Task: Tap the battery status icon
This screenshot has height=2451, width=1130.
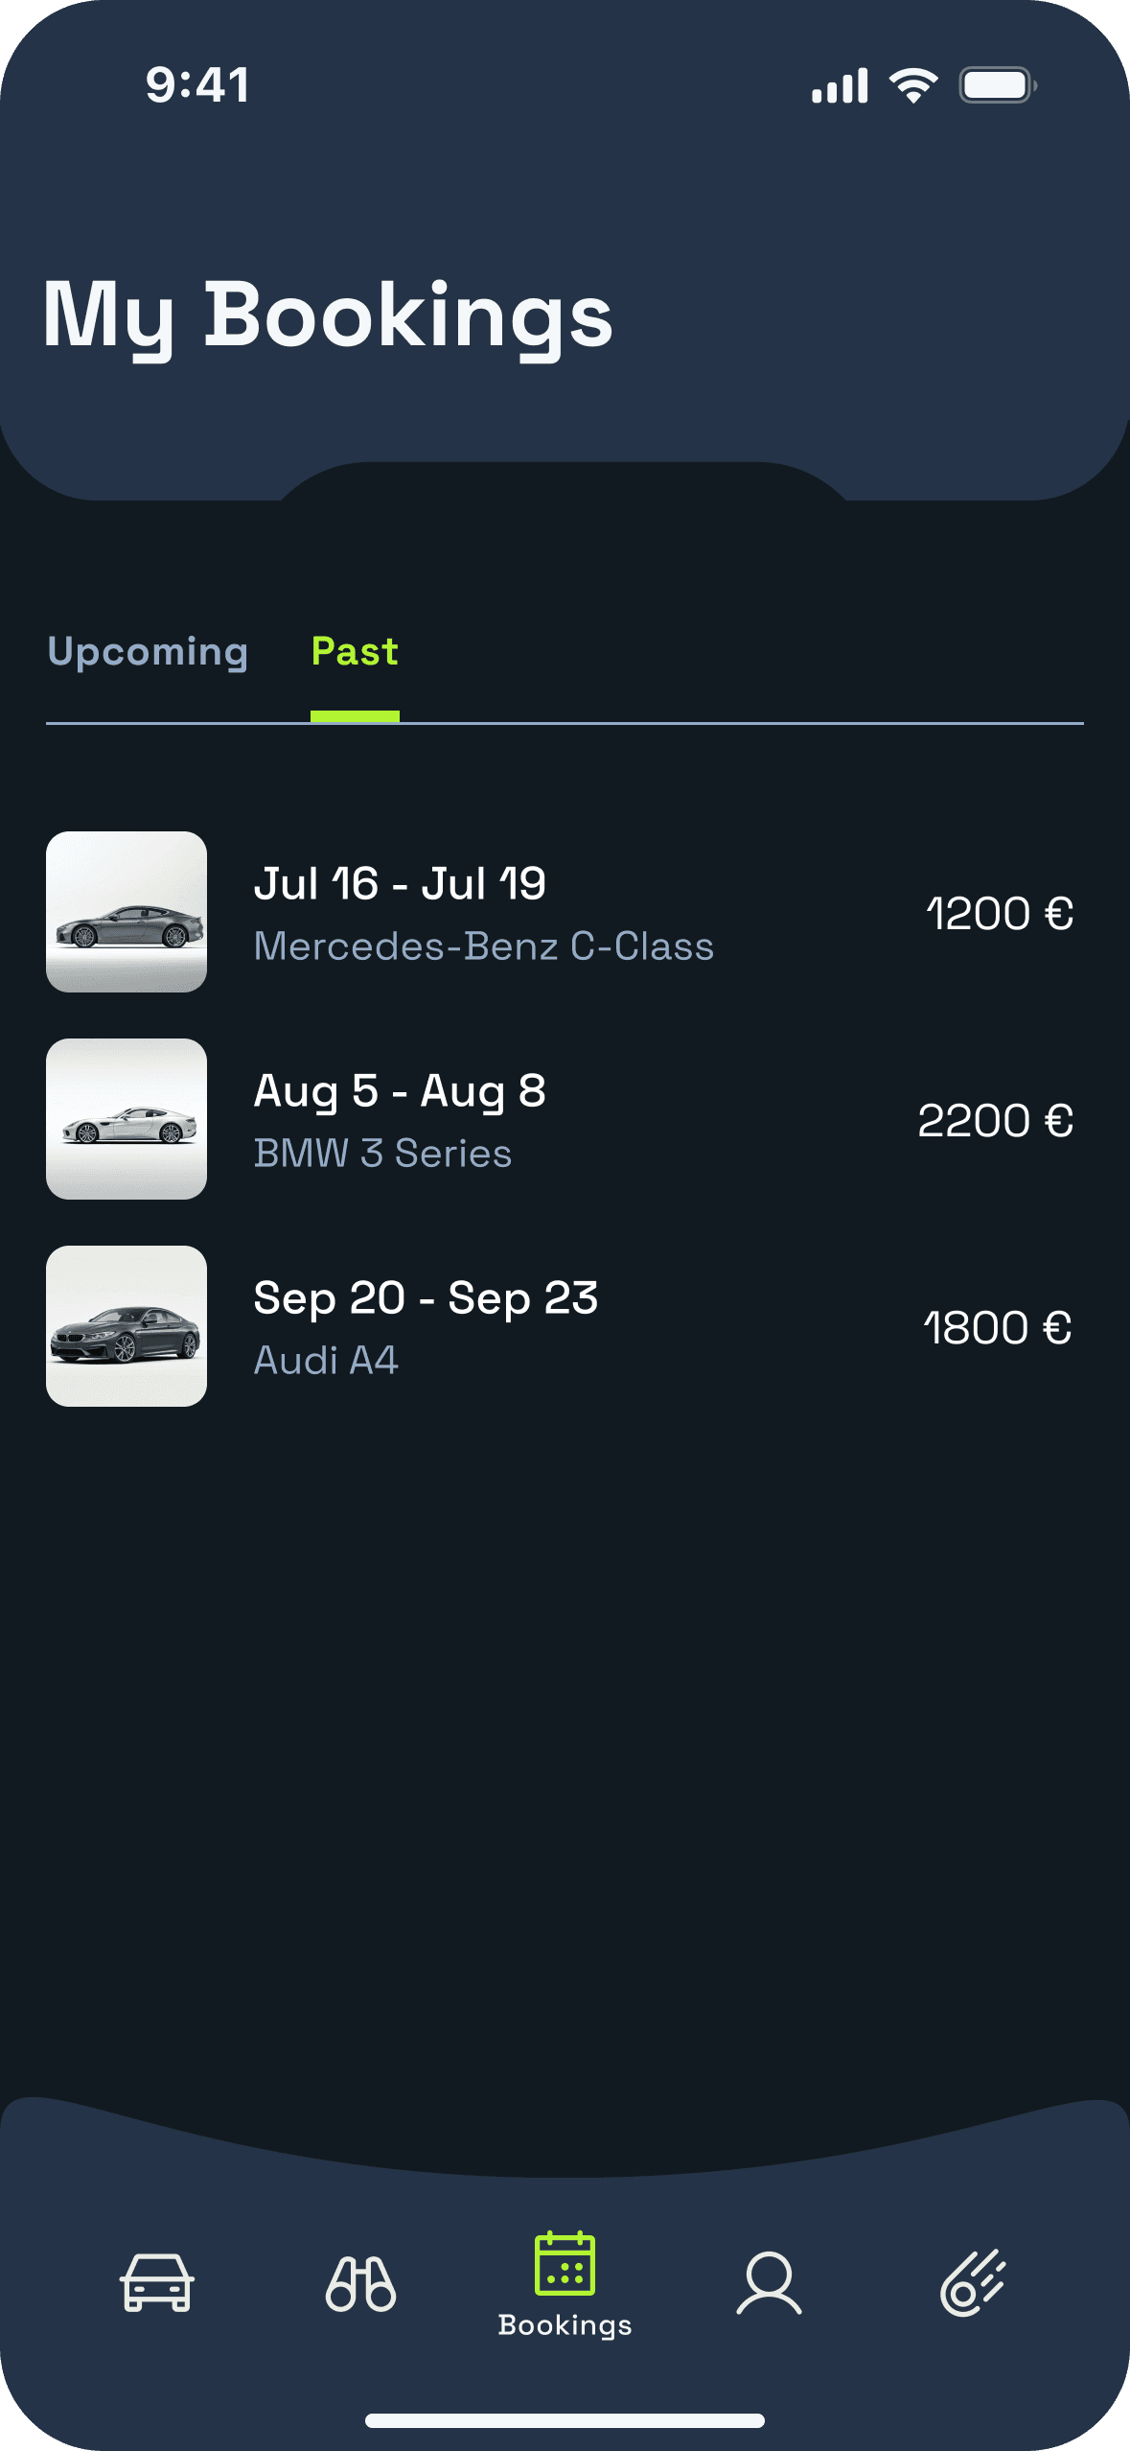Action: [998, 85]
